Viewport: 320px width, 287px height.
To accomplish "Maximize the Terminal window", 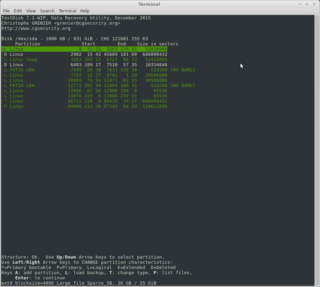I will tap(307, 4).
